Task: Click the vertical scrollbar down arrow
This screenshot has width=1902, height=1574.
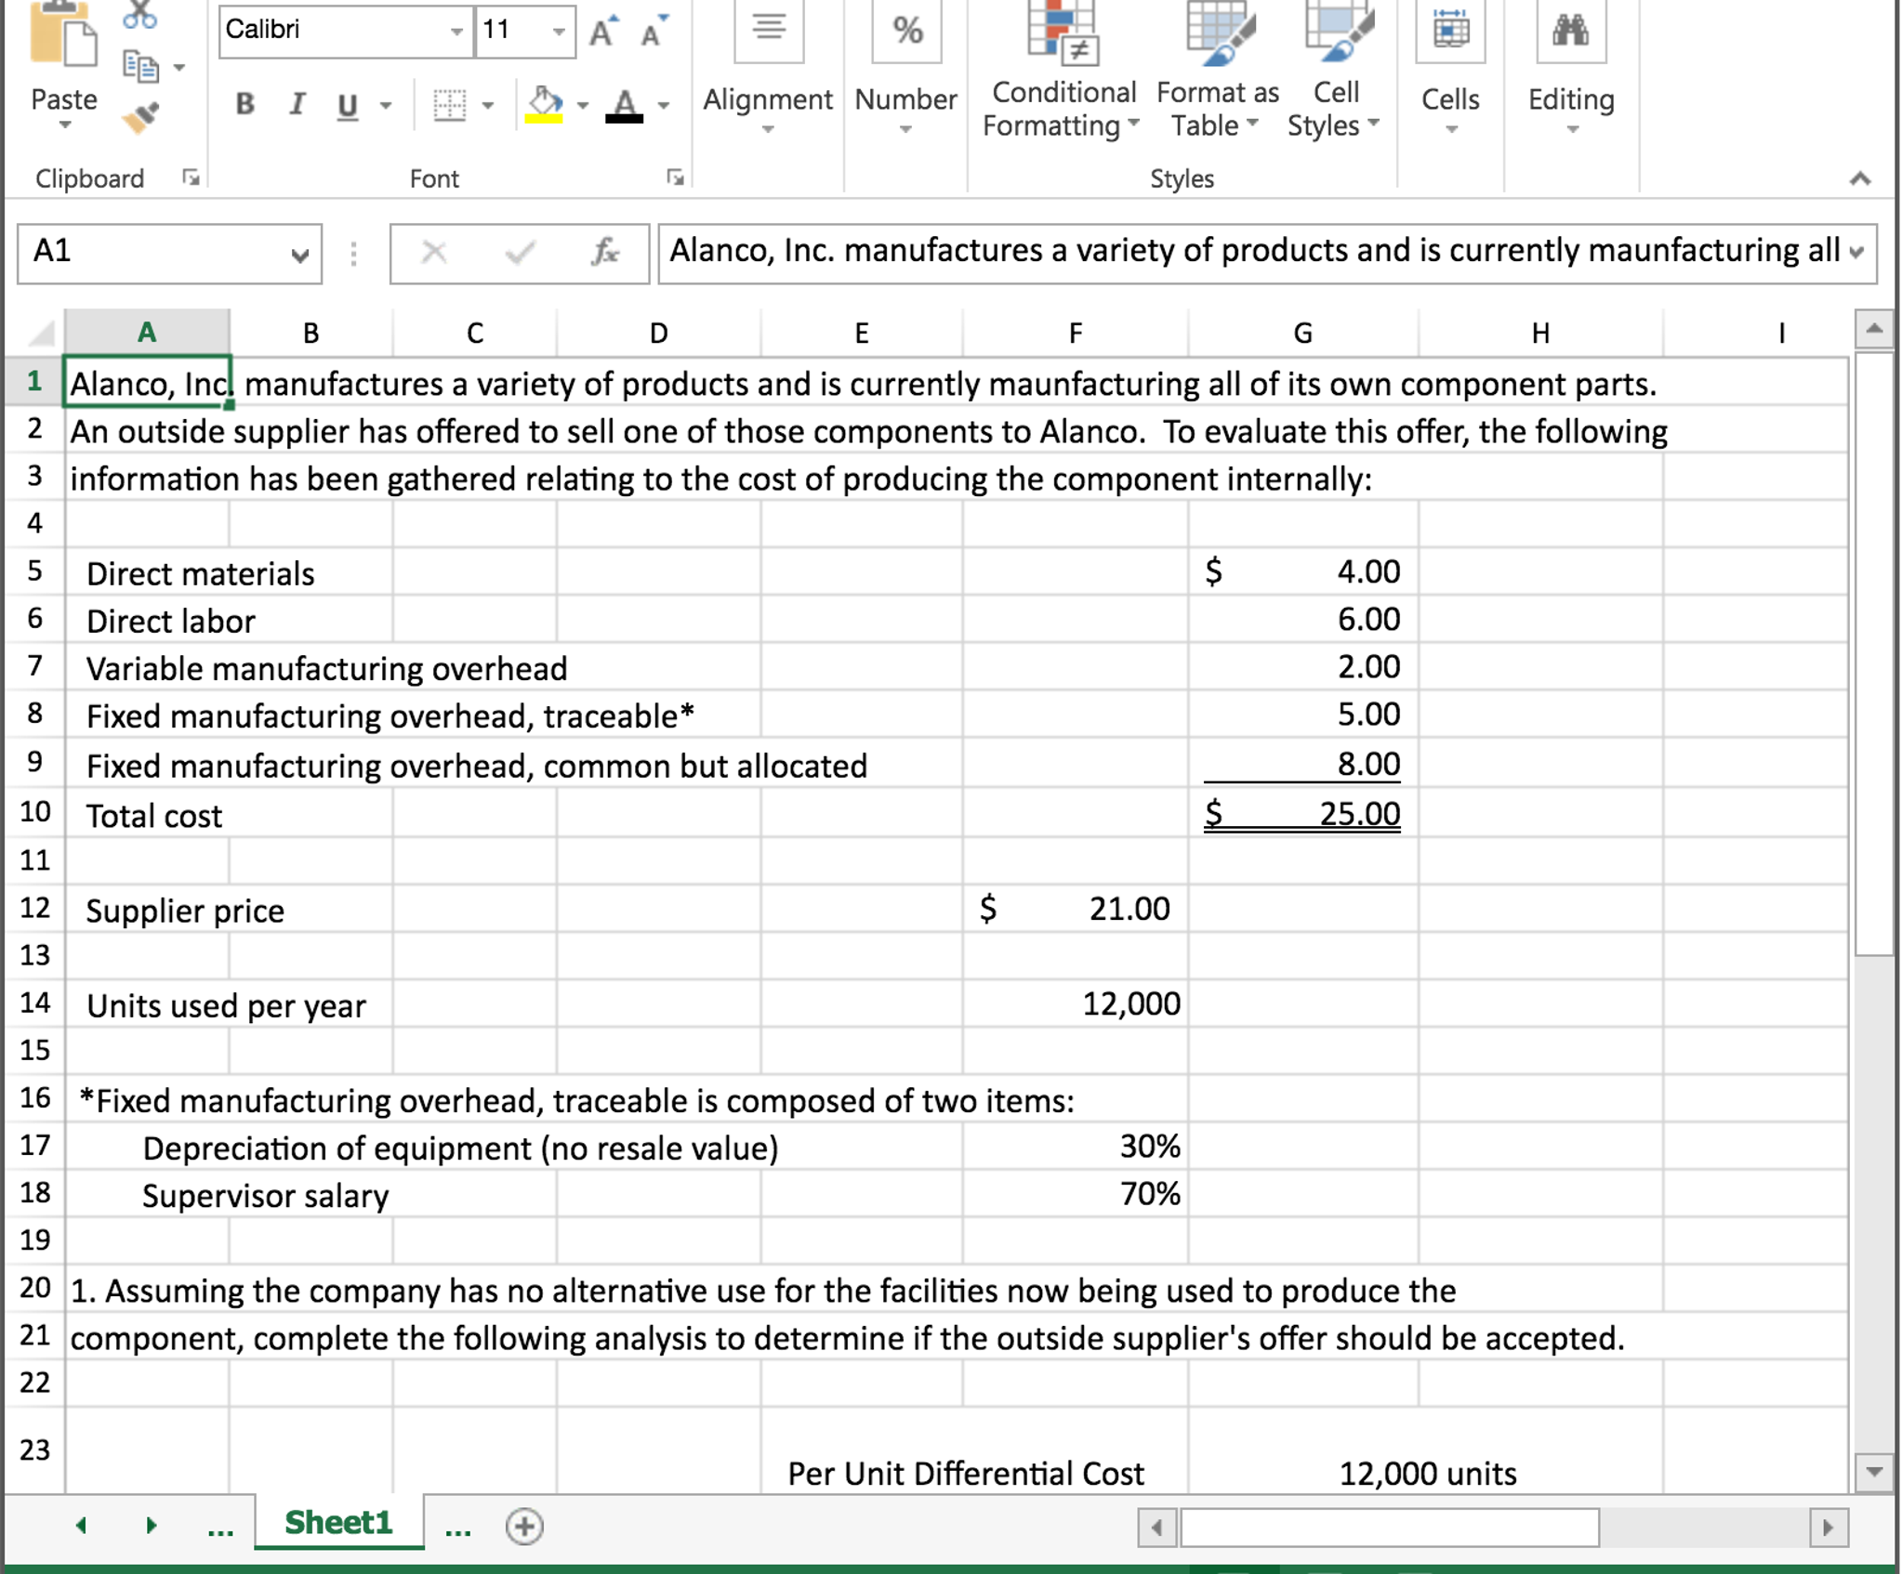Action: [x=1874, y=1472]
